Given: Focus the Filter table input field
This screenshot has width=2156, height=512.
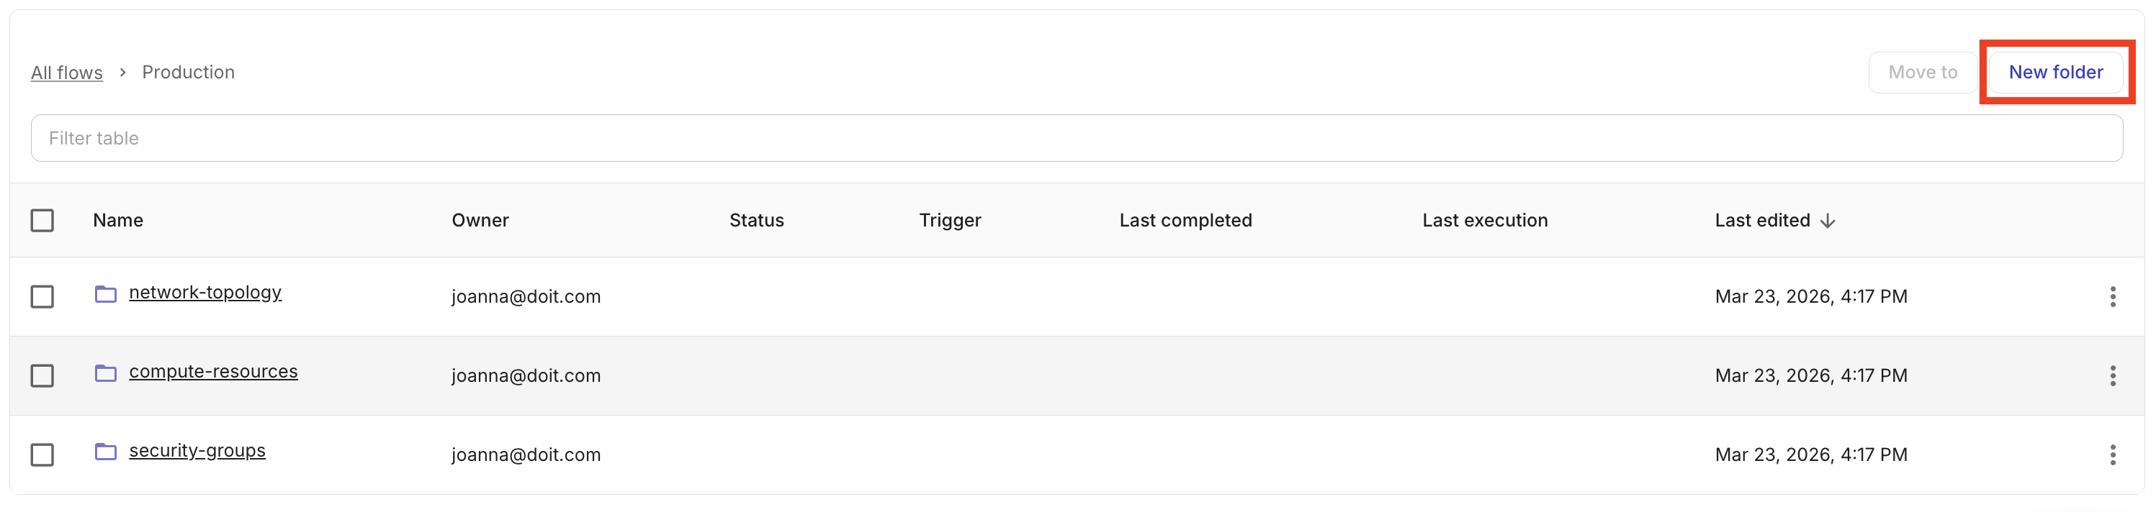Looking at the screenshot, I should pos(1077,139).
